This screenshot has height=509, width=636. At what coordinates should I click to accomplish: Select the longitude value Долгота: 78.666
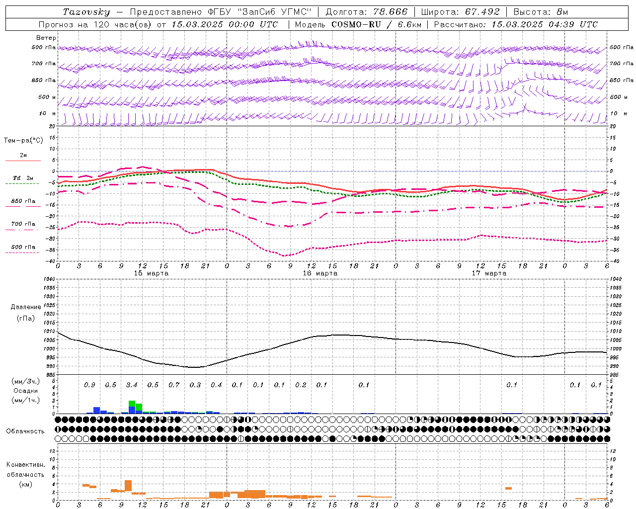366,12
